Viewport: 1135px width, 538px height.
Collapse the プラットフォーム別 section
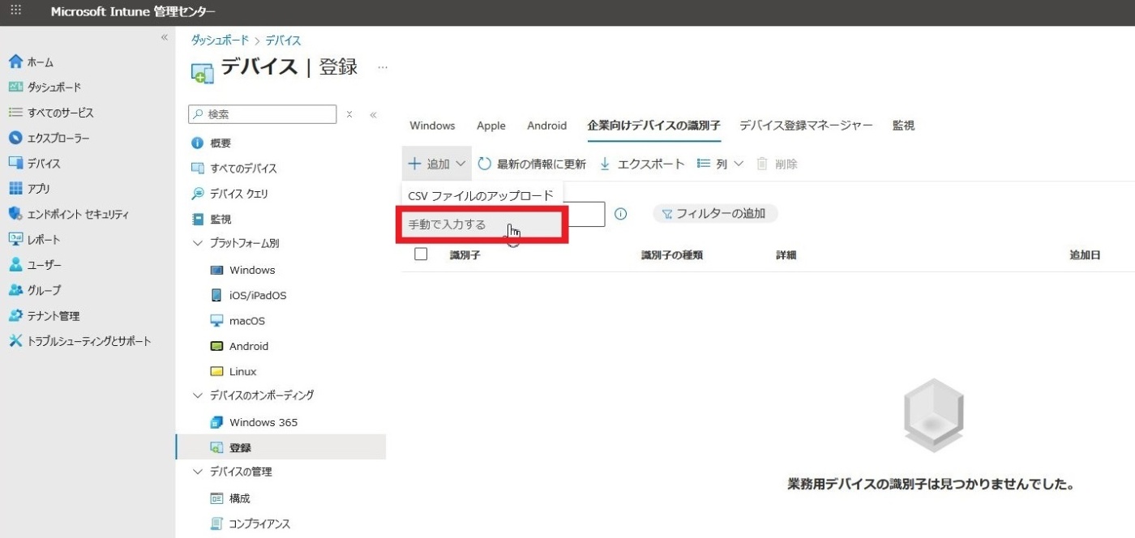(198, 243)
